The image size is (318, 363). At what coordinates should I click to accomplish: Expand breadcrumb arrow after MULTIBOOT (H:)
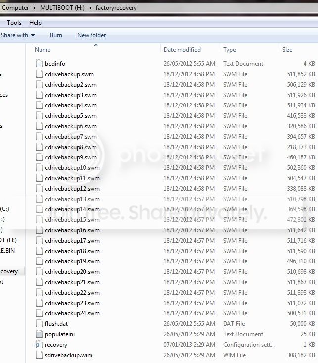coord(90,8)
